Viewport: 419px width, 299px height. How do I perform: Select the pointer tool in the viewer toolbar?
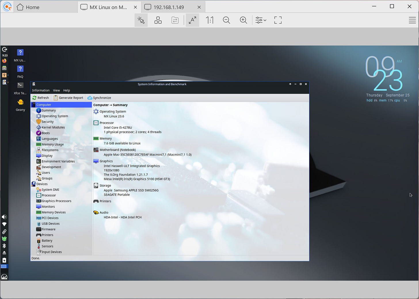tap(141, 20)
